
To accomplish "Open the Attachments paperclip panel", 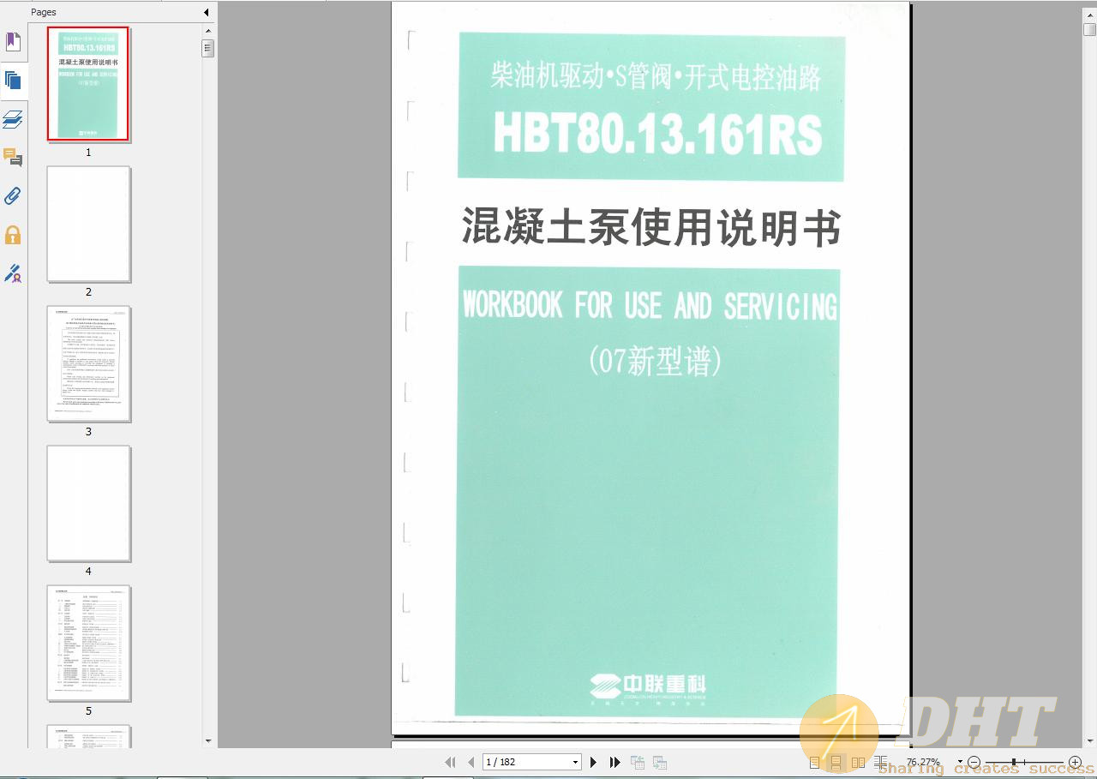I will click(x=13, y=196).
